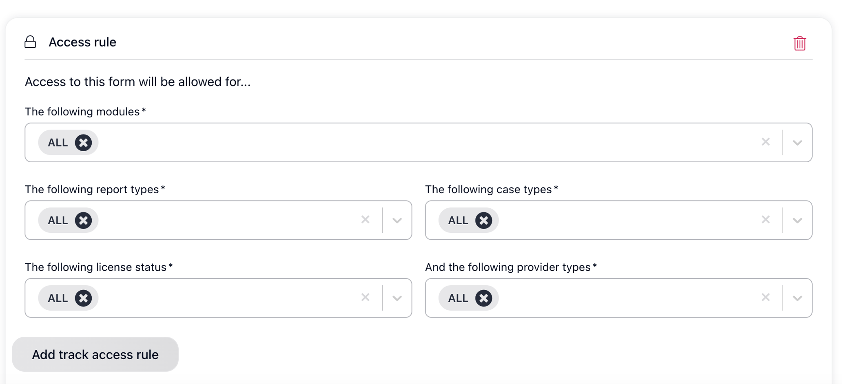Open the modules dropdown
The image size is (842, 384).
tap(797, 142)
